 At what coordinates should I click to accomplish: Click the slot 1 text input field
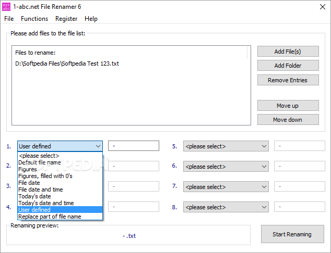click(x=134, y=146)
